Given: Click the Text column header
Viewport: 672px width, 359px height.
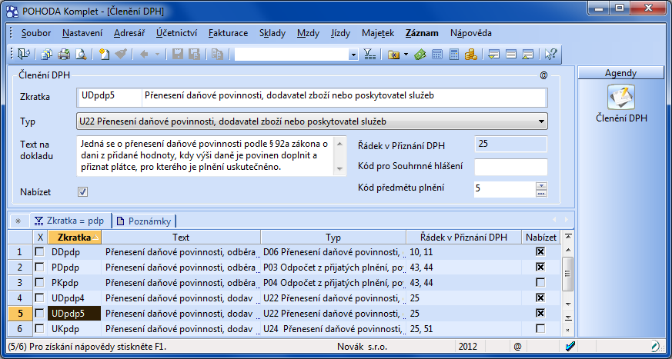Looking at the screenshot, I should tap(181, 237).
